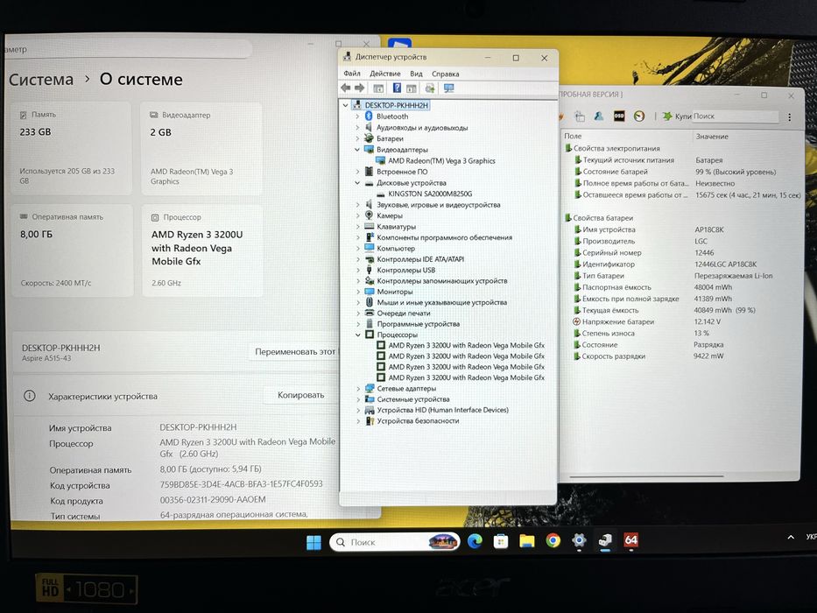817x613 pixels.
Task: Click the OSD icon in AIDA64 toolbar
Action: [x=619, y=116]
